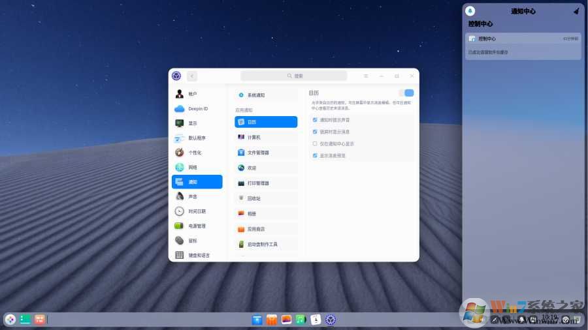
Task: Click the red dock icon beside multitasking
Action: 40,320
